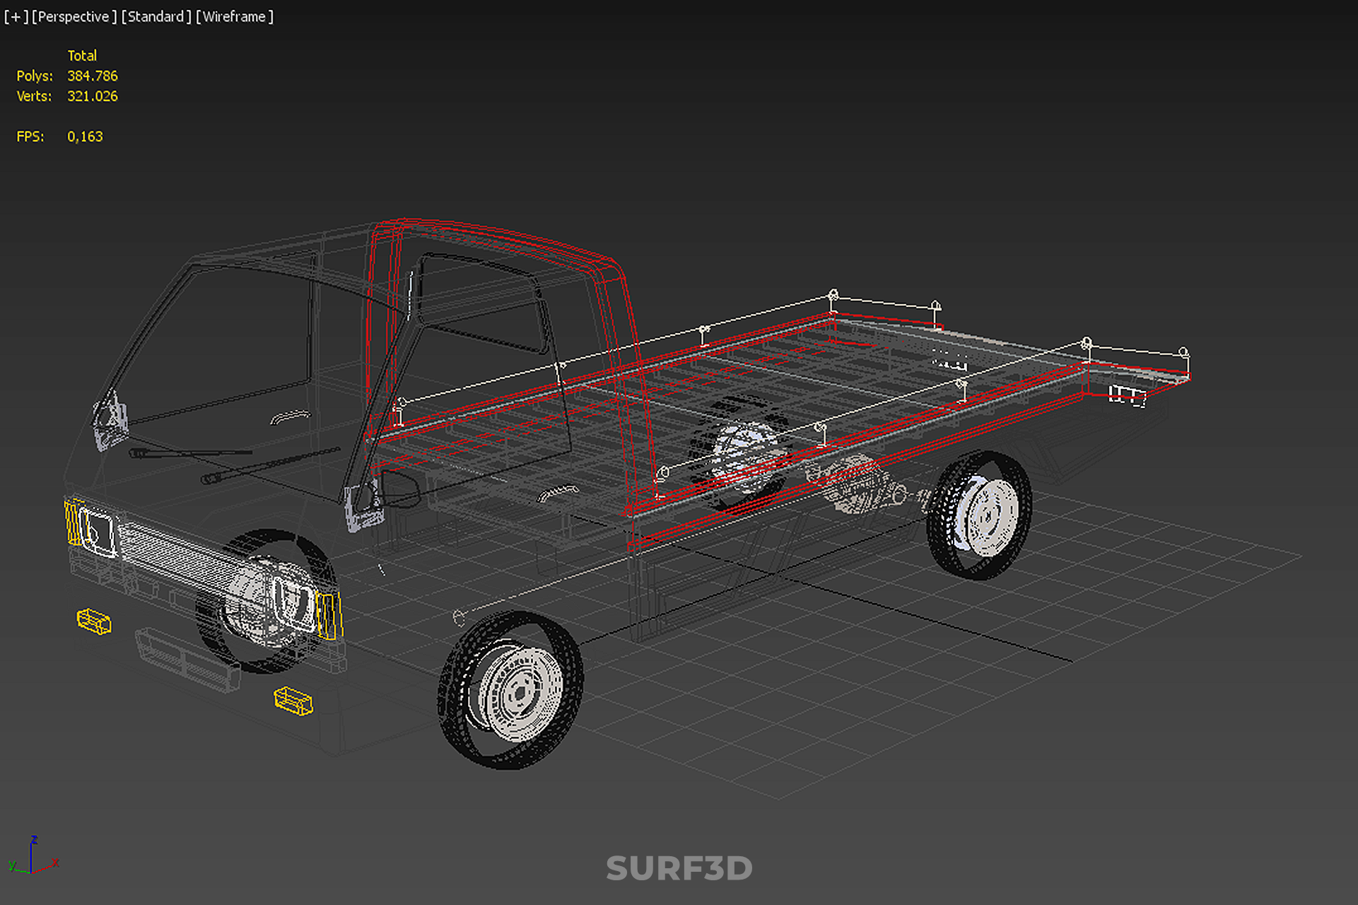Viewport: 1358px width, 905px height.
Task: Select the spare wheel under the bed
Action: [x=741, y=452]
